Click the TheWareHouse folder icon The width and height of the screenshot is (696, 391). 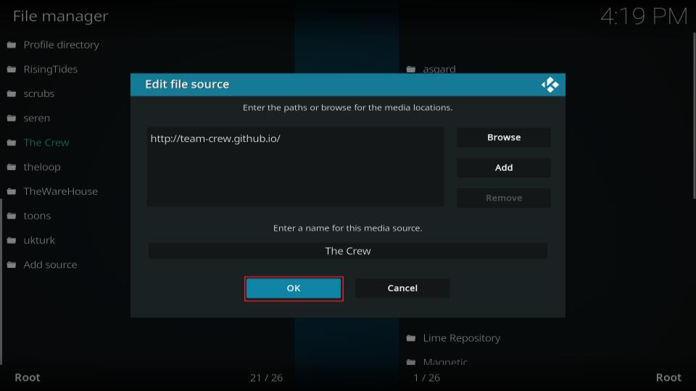12,191
